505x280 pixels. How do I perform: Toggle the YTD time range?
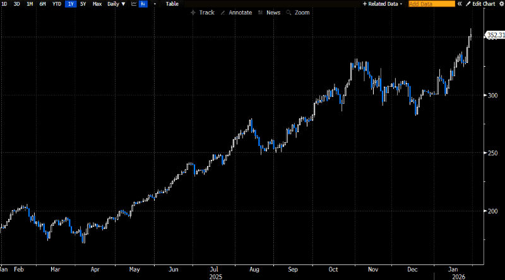click(x=57, y=4)
